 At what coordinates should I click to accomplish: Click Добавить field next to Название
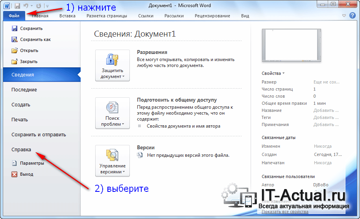(326, 110)
